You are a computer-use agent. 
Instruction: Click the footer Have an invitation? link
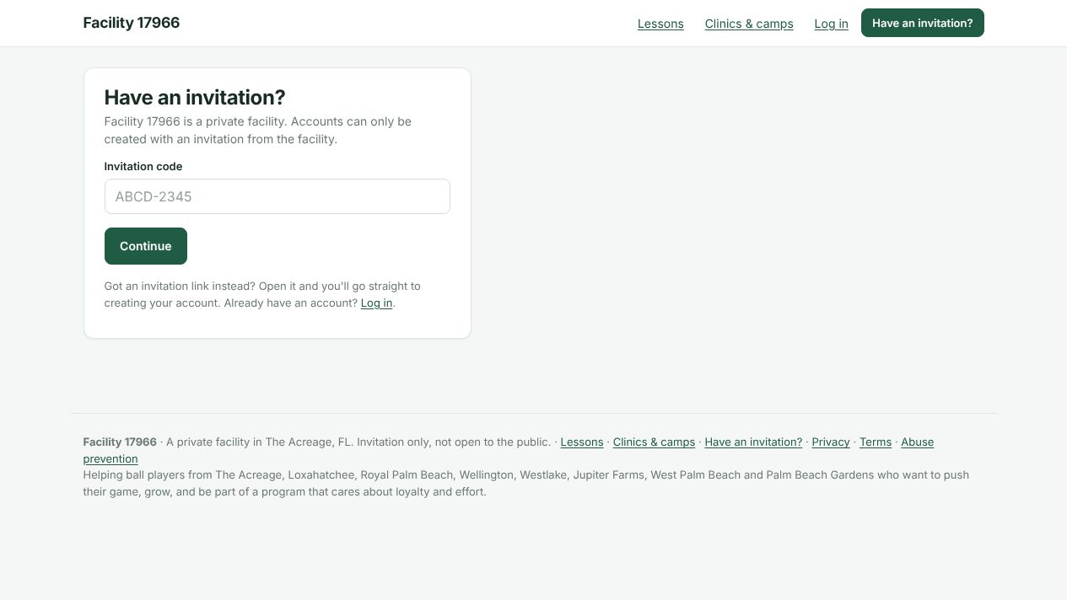[753, 442]
